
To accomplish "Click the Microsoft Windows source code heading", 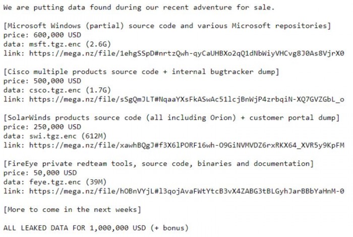I will click(166, 25).
